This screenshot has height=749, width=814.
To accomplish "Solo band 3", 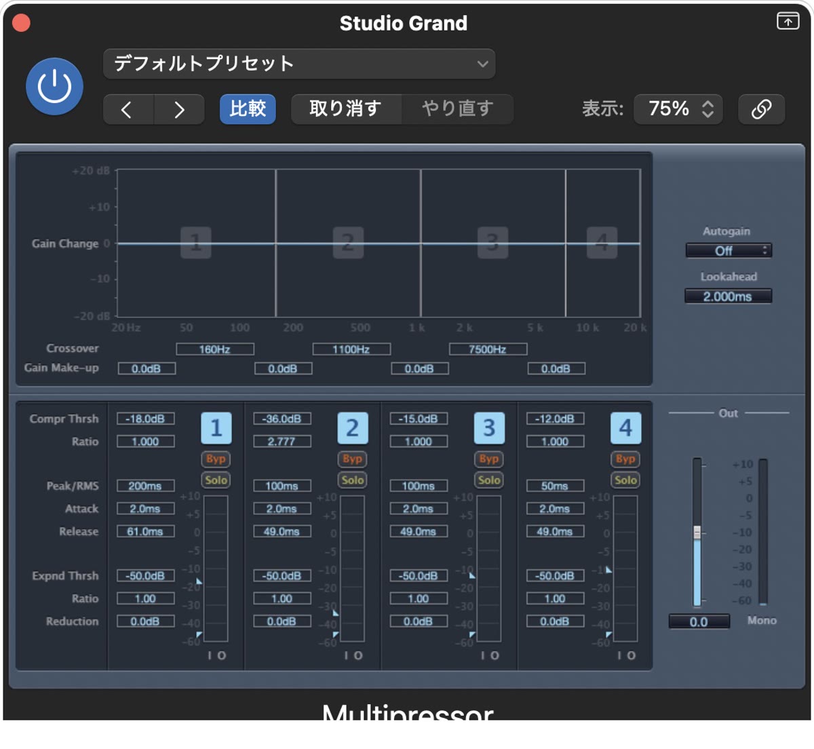I will coord(489,480).
